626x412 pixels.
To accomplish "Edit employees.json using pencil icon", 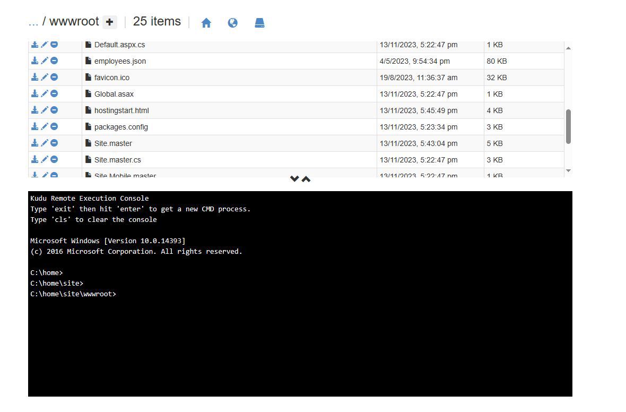I will point(45,61).
